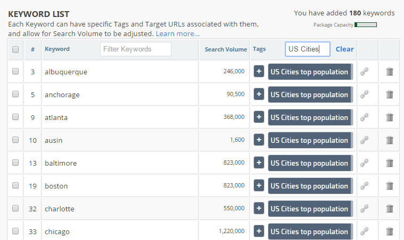404x240 pixels.
Task: Click the # column header
Action: 32,49
